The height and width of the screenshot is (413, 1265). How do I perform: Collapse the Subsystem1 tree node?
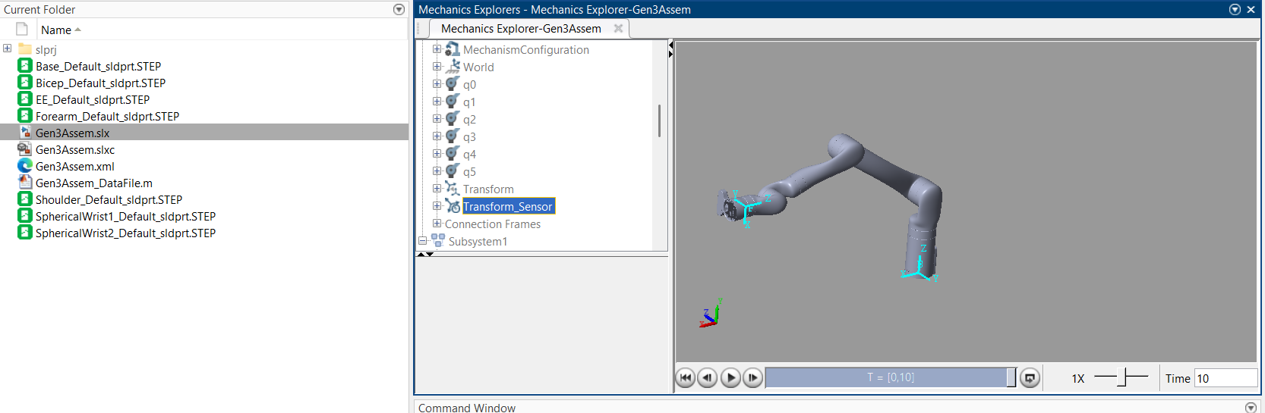[423, 241]
